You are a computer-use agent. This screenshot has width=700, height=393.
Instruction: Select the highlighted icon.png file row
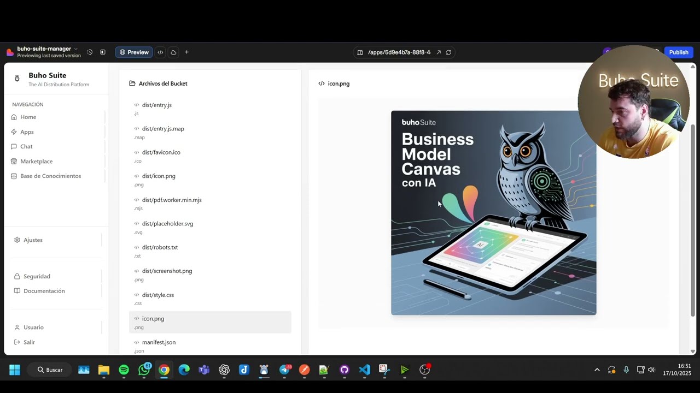click(x=210, y=322)
